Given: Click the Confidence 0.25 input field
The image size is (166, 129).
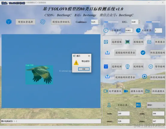Looking at the screenshot, I should 95,22.
